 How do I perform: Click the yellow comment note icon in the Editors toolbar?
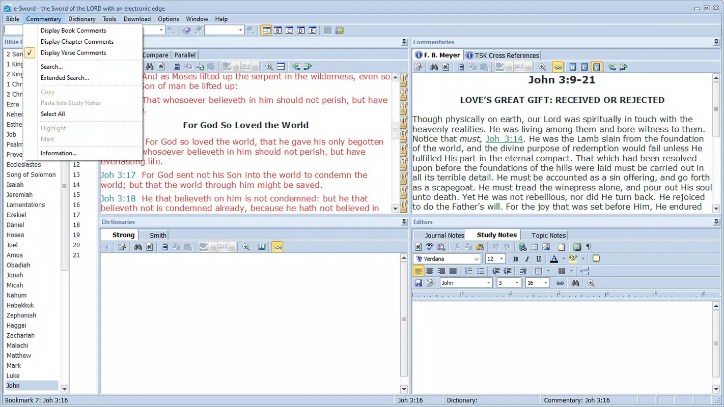click(596, 259)
